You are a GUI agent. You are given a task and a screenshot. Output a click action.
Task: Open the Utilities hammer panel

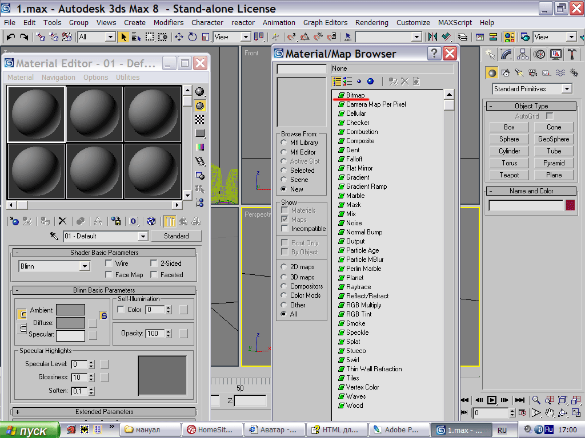pos(571,55)
